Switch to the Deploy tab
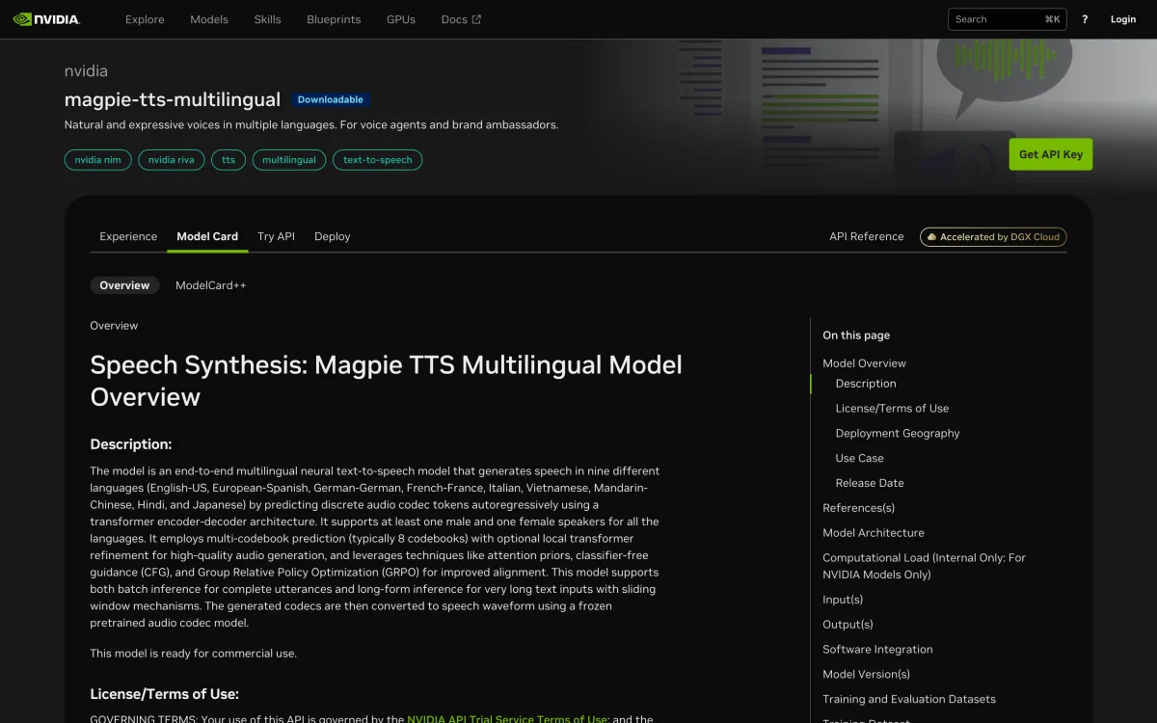The width and height of the screenshot is (1157, 723). click(333, 236)
